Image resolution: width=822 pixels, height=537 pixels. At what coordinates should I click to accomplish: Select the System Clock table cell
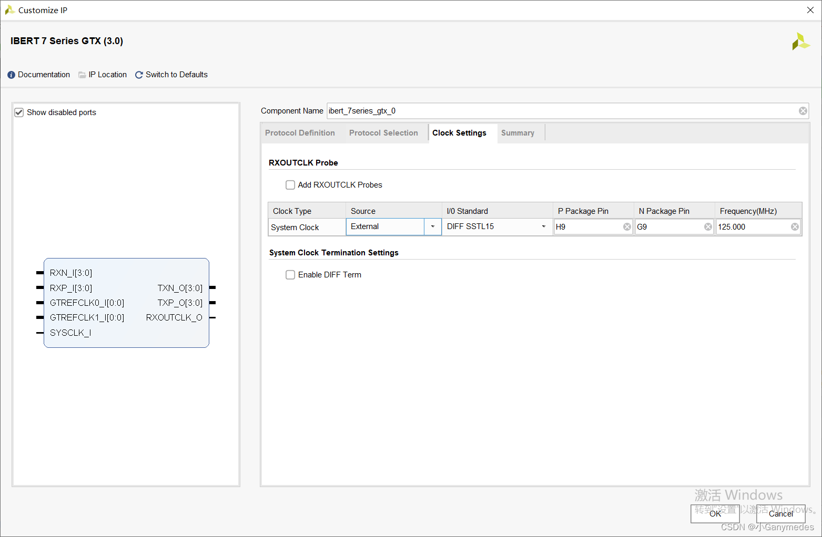point(307,228)
